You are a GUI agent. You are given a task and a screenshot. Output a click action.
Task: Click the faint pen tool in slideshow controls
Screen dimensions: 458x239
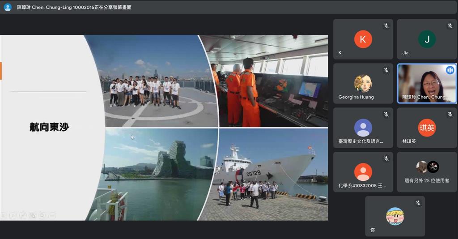23,216
